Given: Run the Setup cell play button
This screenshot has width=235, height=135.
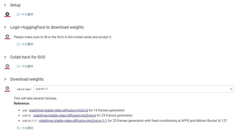Looking at the screenshot, I should point(7,14).
